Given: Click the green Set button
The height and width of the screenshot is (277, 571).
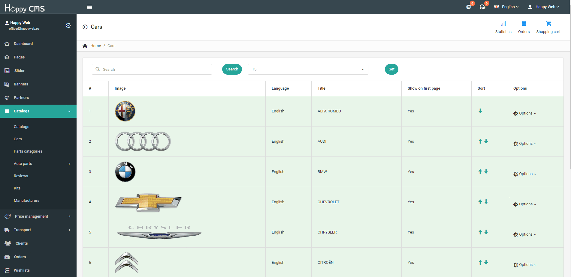Looking at the screenshot, I should click(391, 69).
